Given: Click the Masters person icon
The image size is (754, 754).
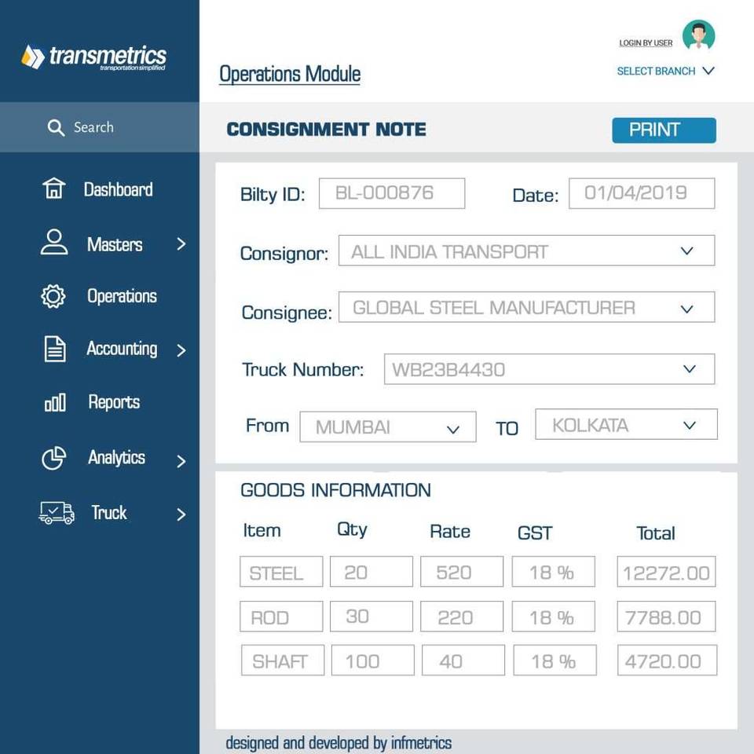Looking at the screenshot, I should pos(54,242).
